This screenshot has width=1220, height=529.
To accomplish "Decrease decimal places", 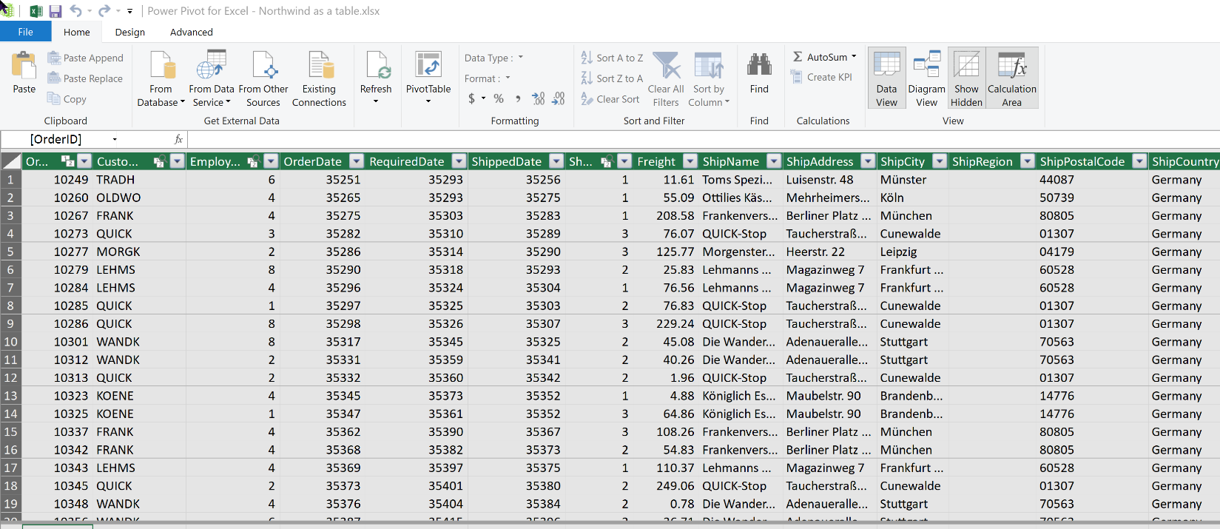I will point(559,98).
